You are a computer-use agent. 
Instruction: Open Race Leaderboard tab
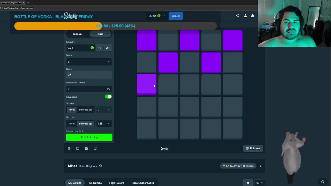[x=143, y=183]
